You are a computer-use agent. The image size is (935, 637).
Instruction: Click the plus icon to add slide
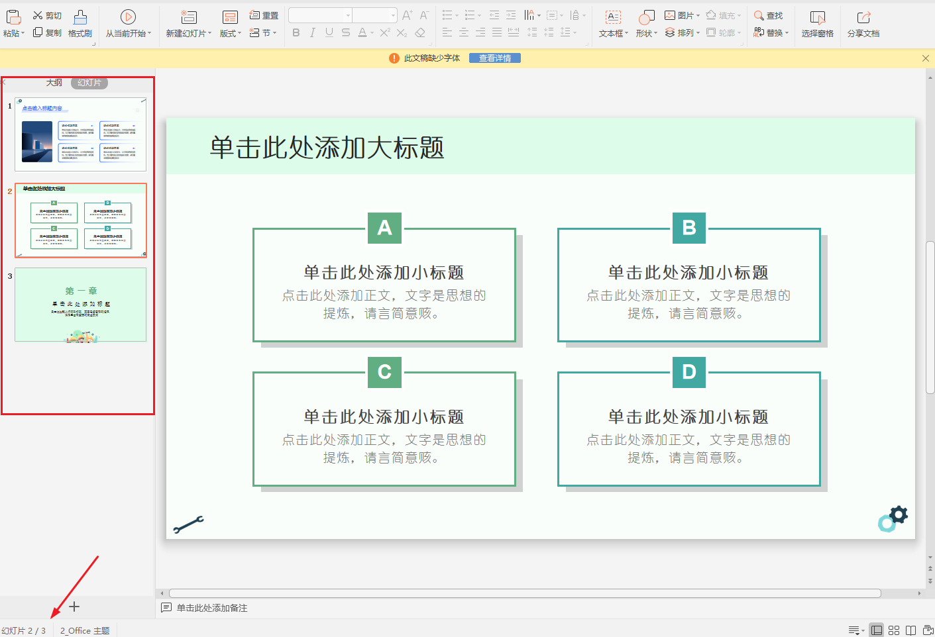[x=74, y=607]
